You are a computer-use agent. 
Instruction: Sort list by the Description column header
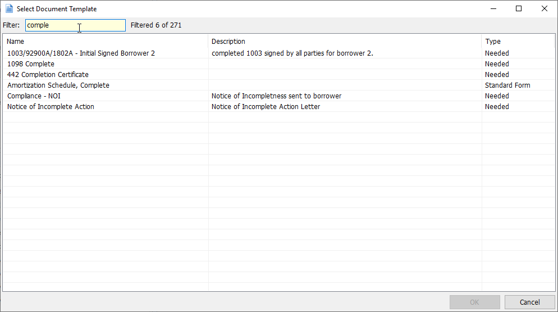pos(345,42)
